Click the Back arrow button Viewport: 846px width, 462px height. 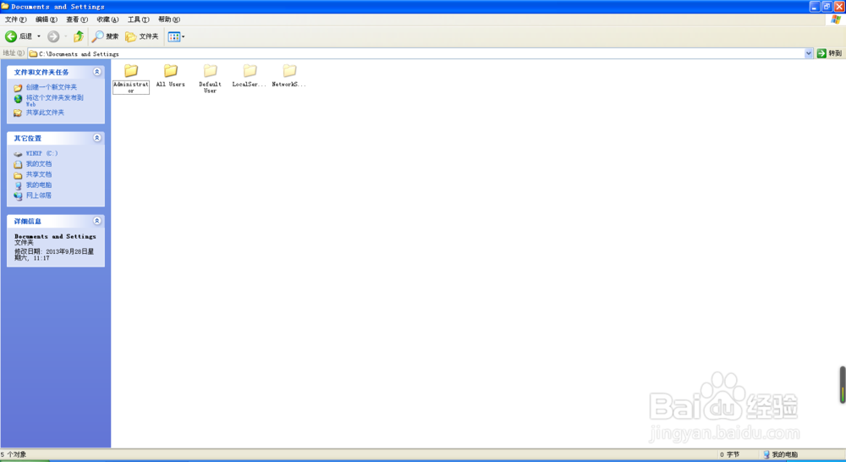coord(19,36)
